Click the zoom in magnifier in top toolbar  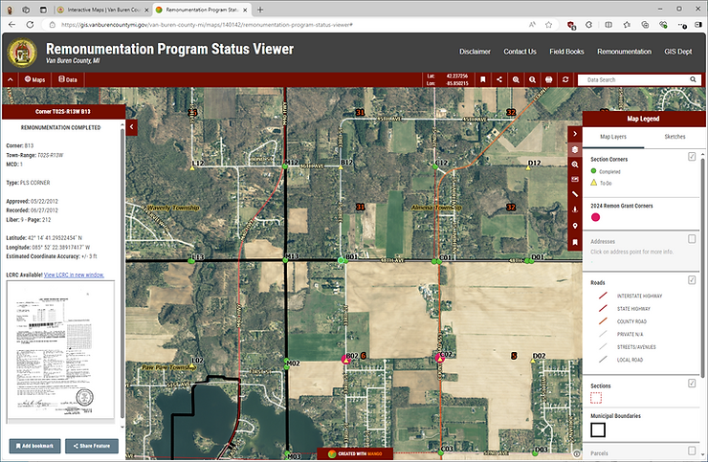point(516,79)
